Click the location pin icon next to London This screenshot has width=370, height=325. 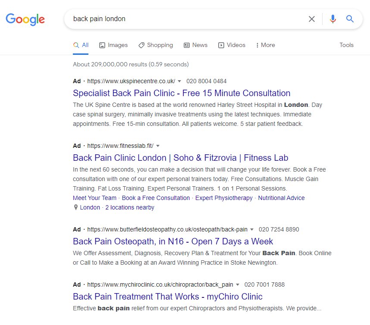(76, 207)
